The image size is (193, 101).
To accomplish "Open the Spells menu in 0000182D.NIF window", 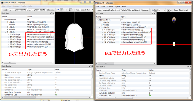I will coord(23,6).
